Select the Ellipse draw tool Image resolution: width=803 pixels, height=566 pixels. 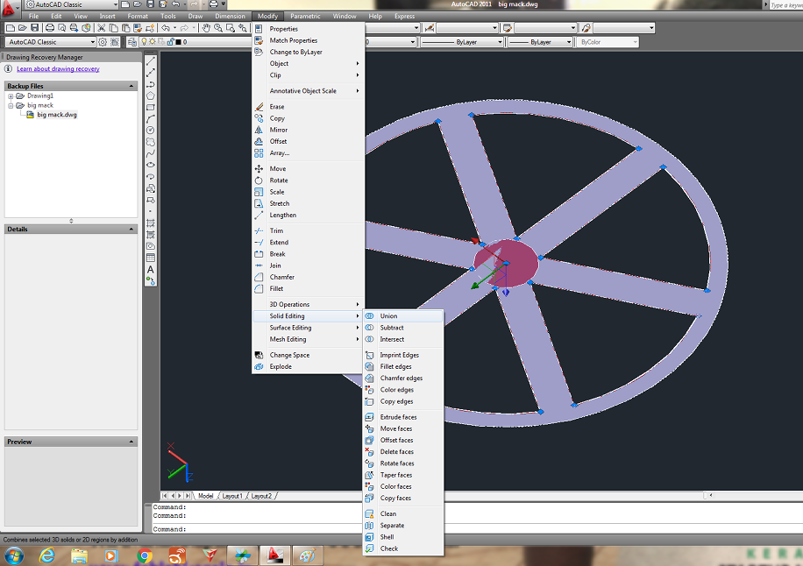click(x=151, y=165)
